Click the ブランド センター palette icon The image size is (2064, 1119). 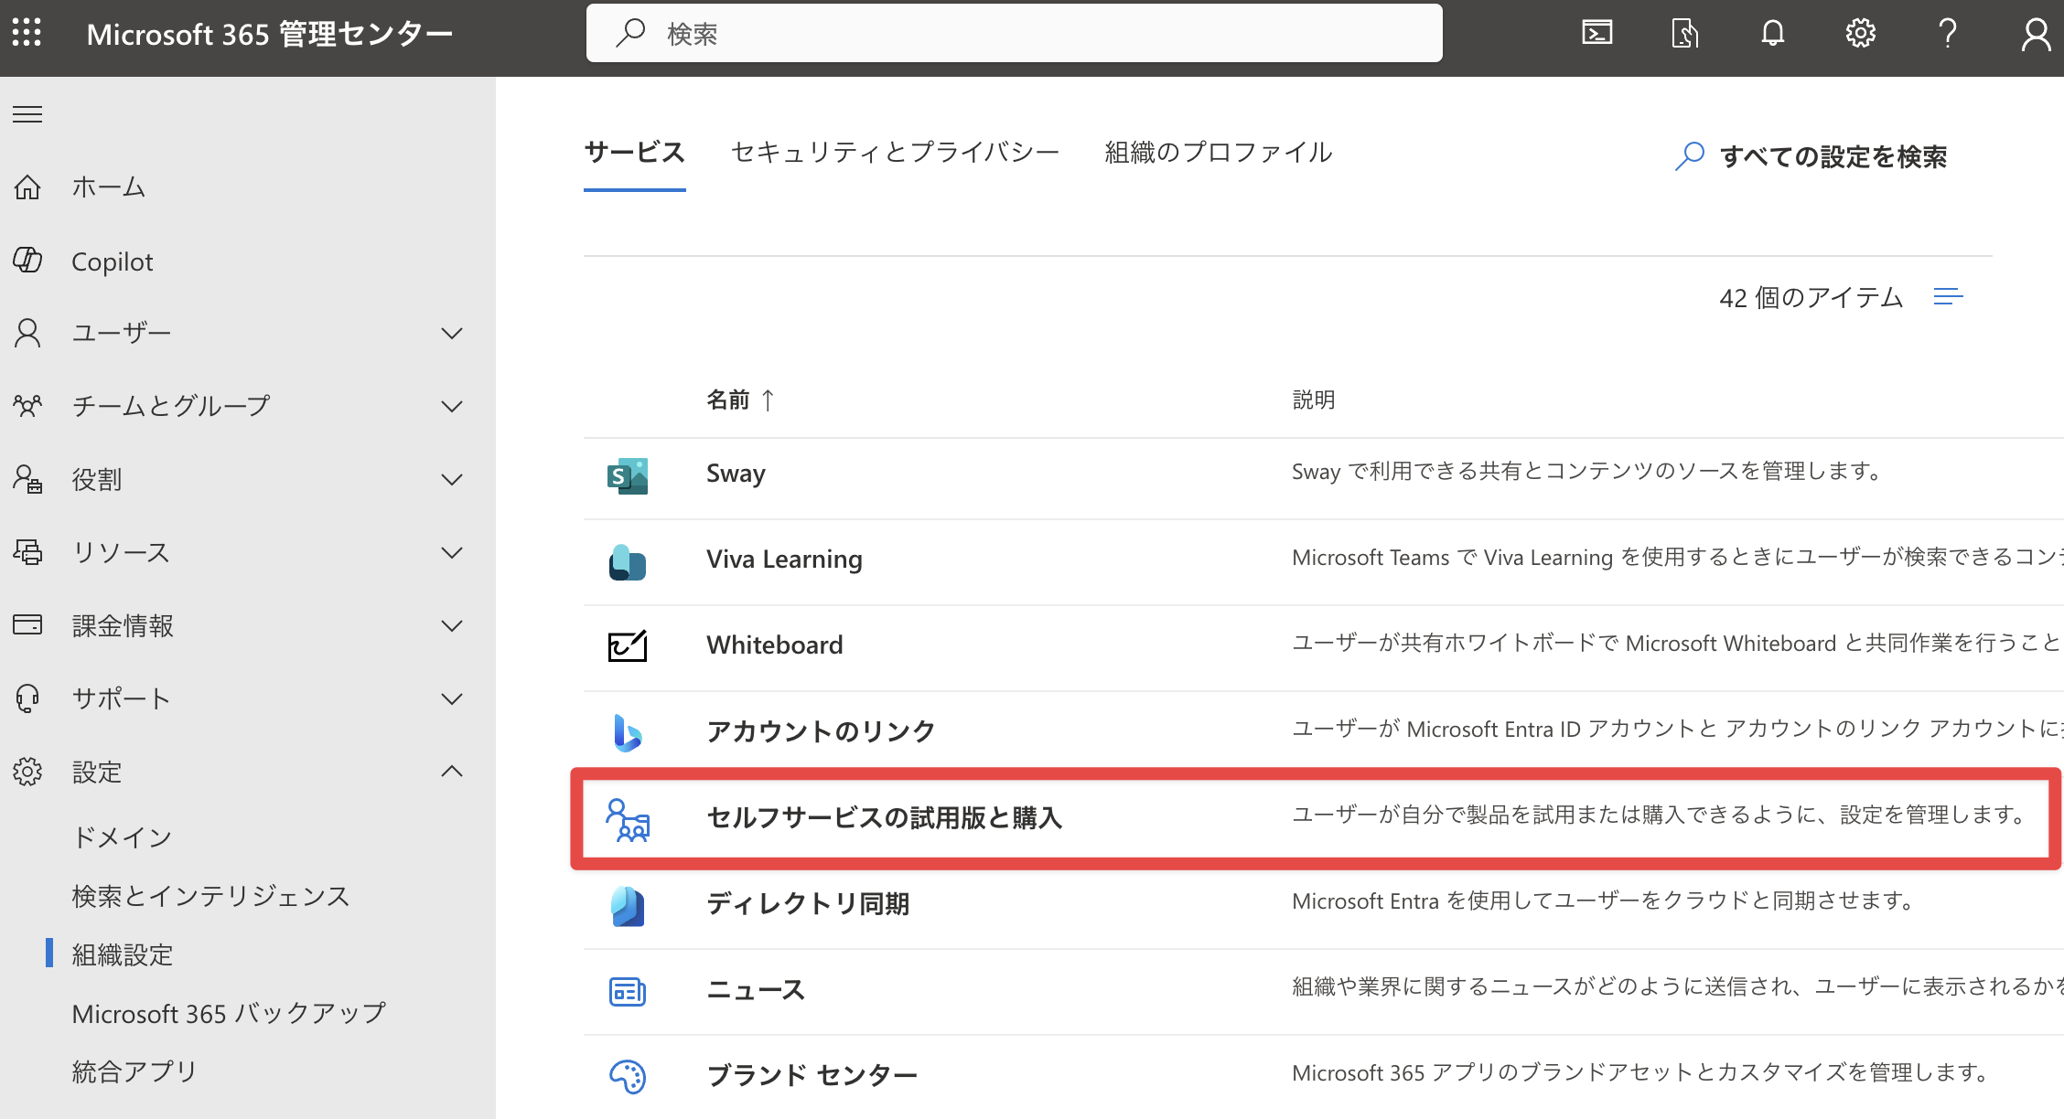pos(628,1076)
